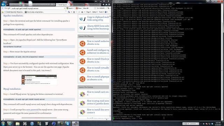Switch to the third YouTube tab
The width and height of the screenshot is (224, 126).
pyautogui.click(x=91, y=5)
